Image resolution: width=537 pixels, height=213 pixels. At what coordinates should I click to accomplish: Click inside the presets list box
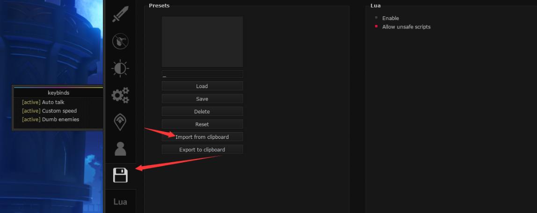(202, 42)
